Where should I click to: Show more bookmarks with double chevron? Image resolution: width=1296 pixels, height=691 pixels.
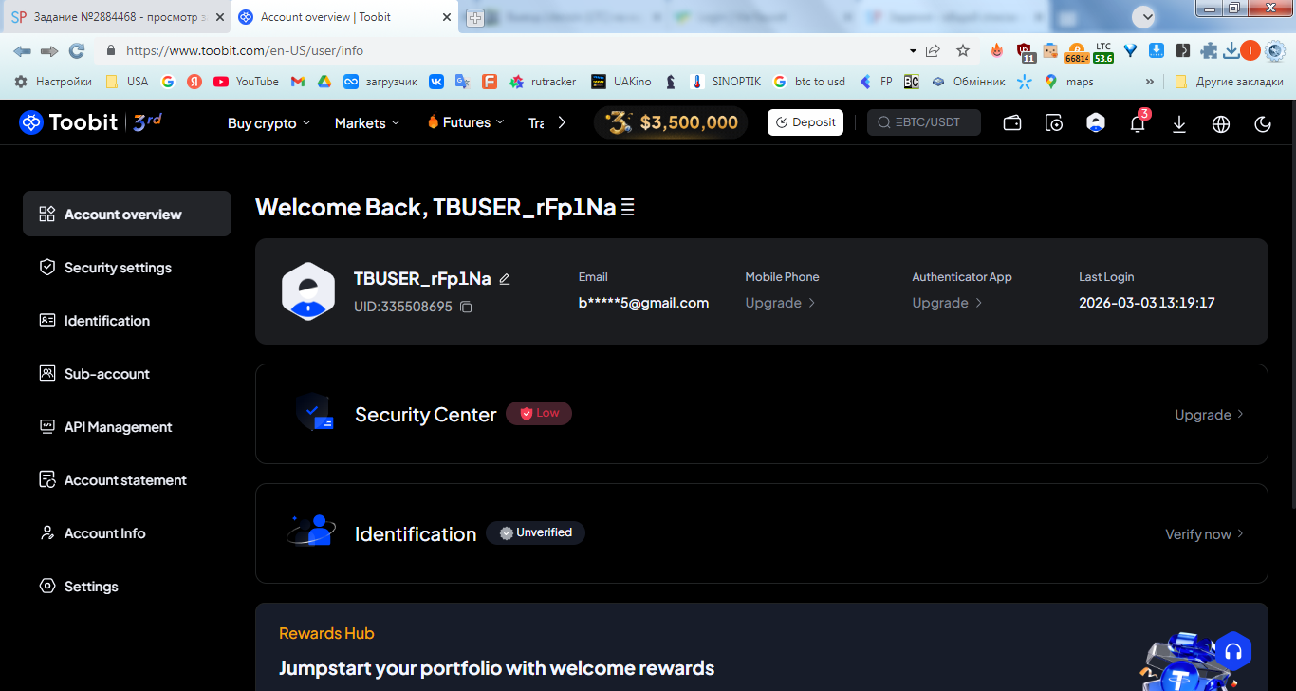click(x=1150, y=82)
